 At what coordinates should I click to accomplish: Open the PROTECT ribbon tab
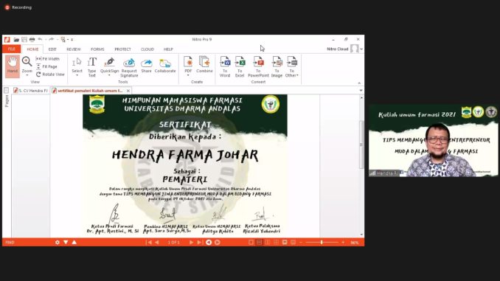tap(122, 49)
